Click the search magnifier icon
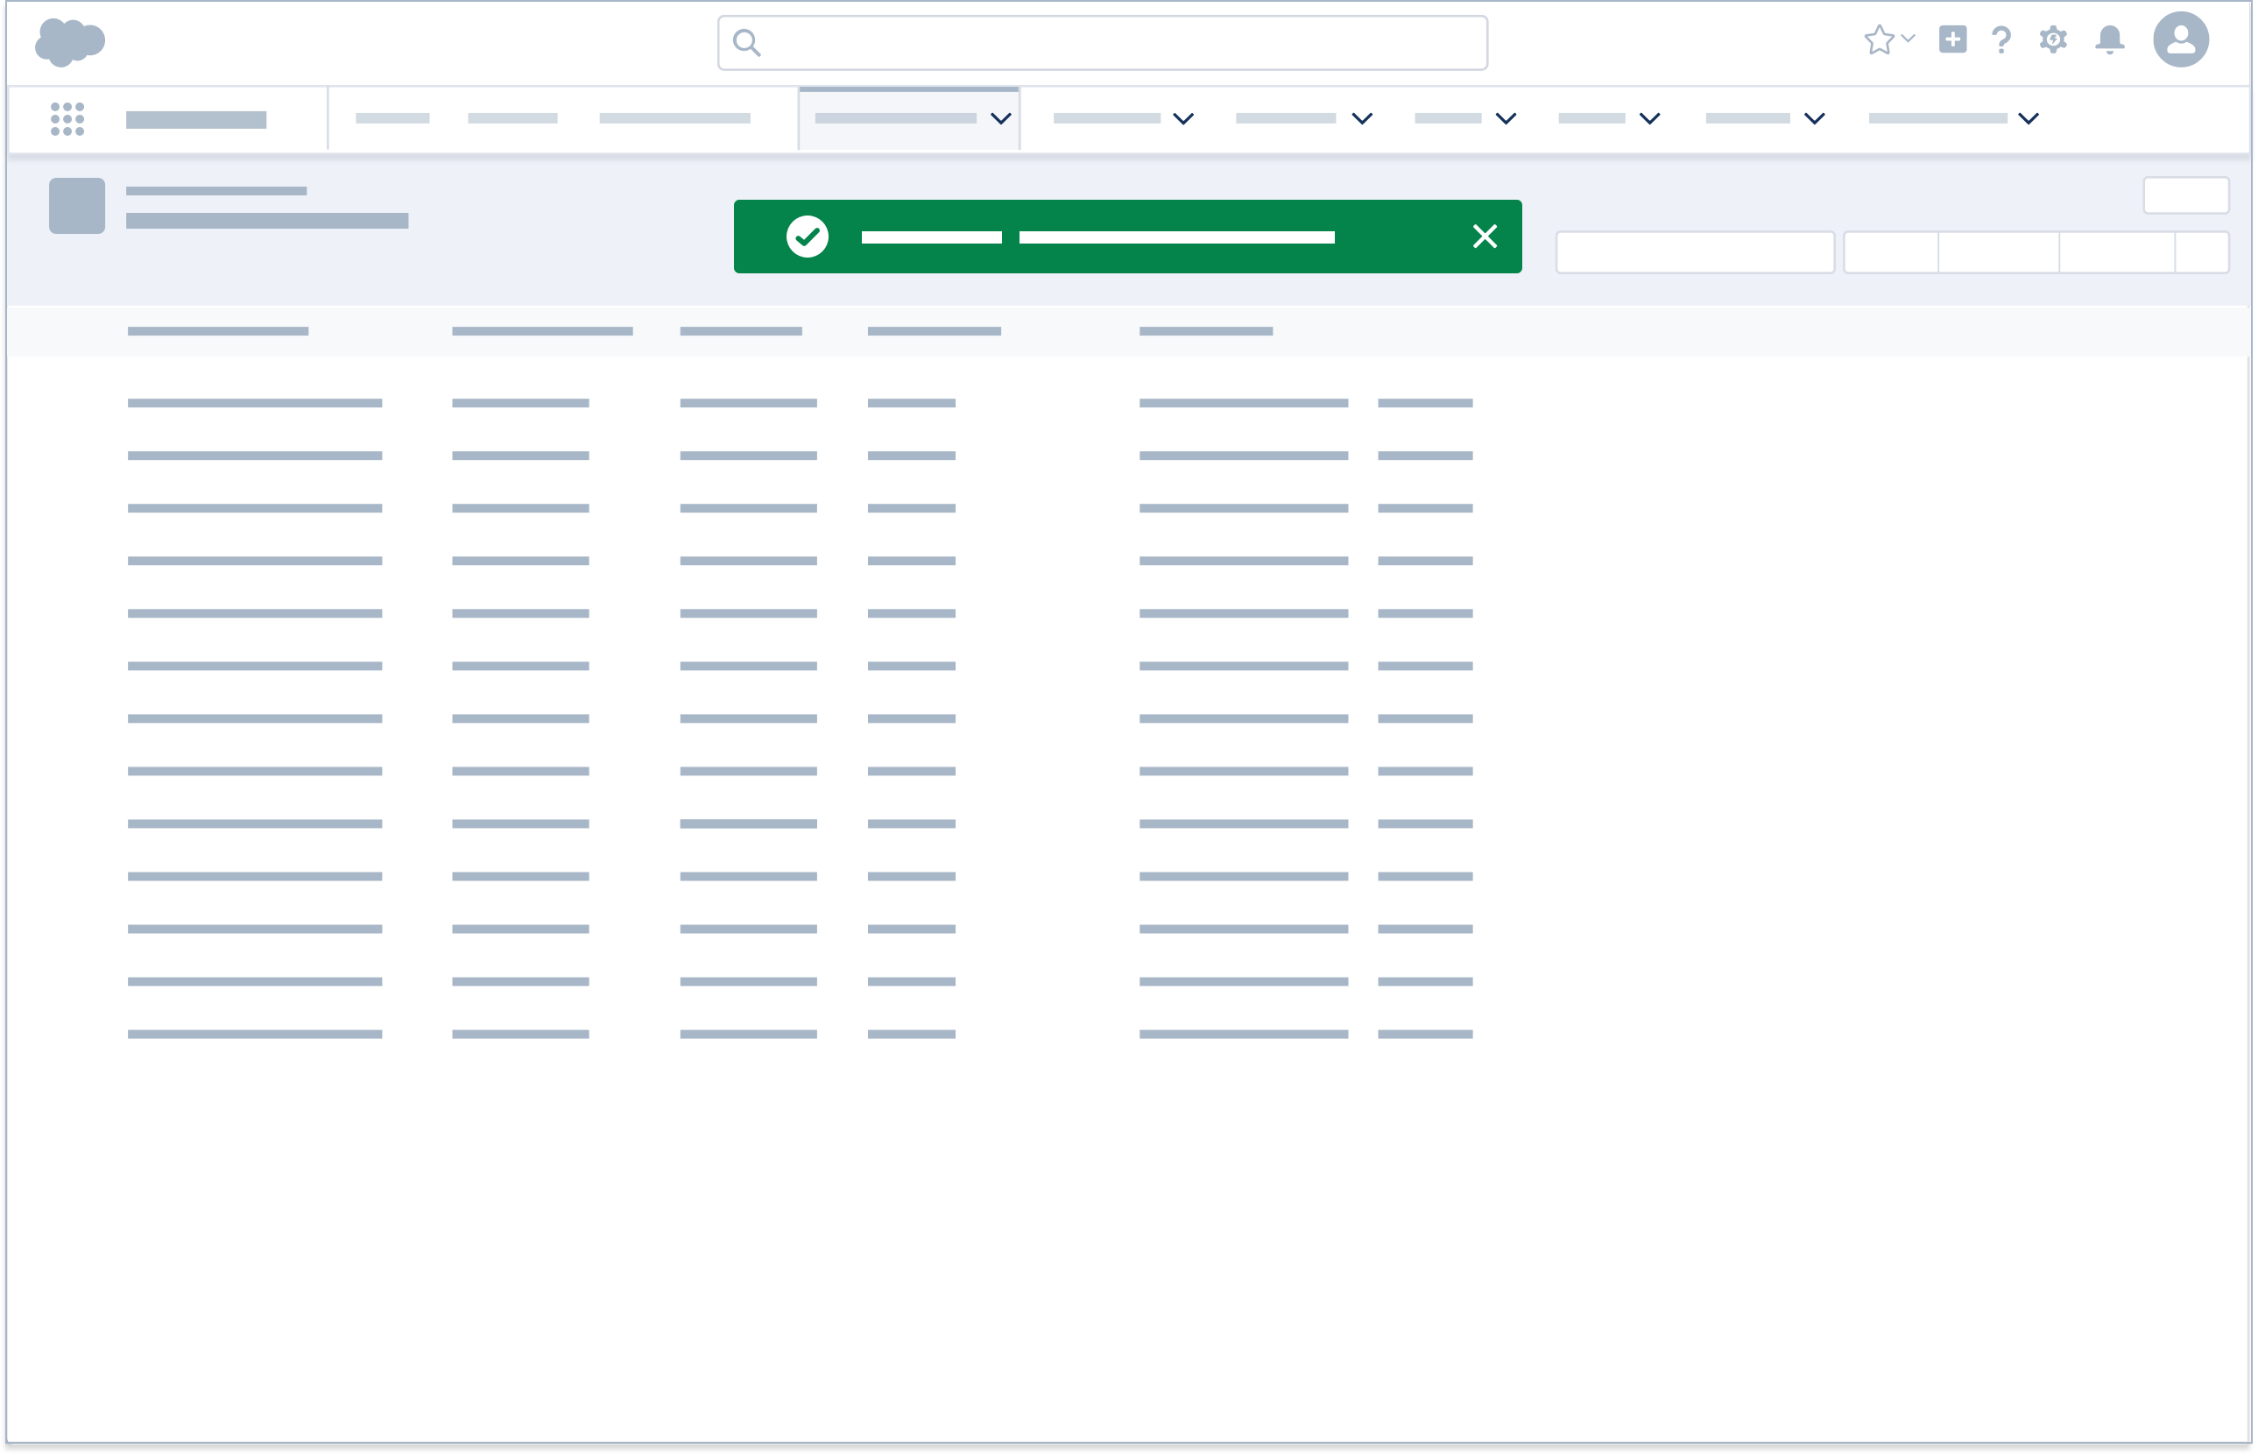2258x1456 pixels. 746,41
